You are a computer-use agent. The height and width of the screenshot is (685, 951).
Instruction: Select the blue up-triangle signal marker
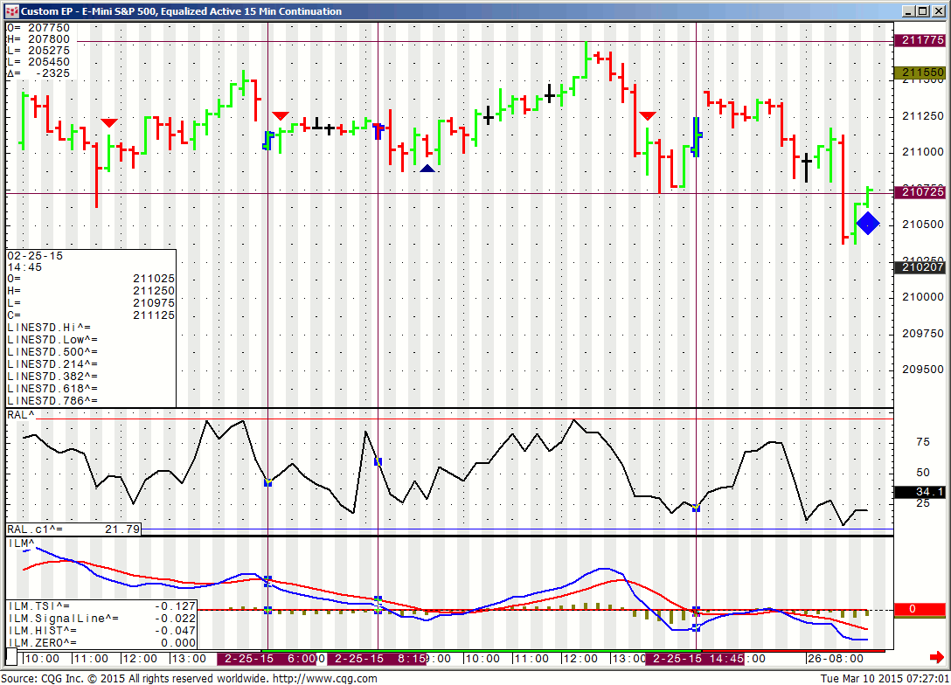click(x=427, y=168)
